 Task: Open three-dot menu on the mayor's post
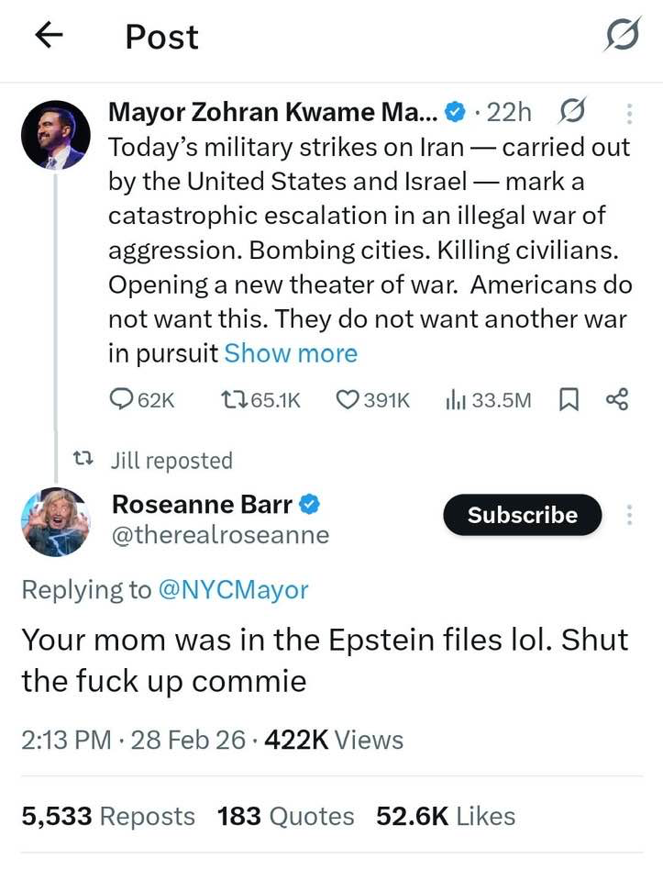coord(629,113)
